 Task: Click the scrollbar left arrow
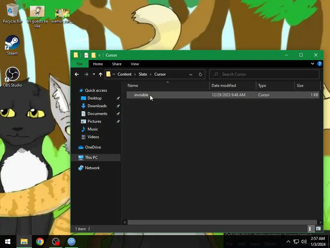pos(125,222)
